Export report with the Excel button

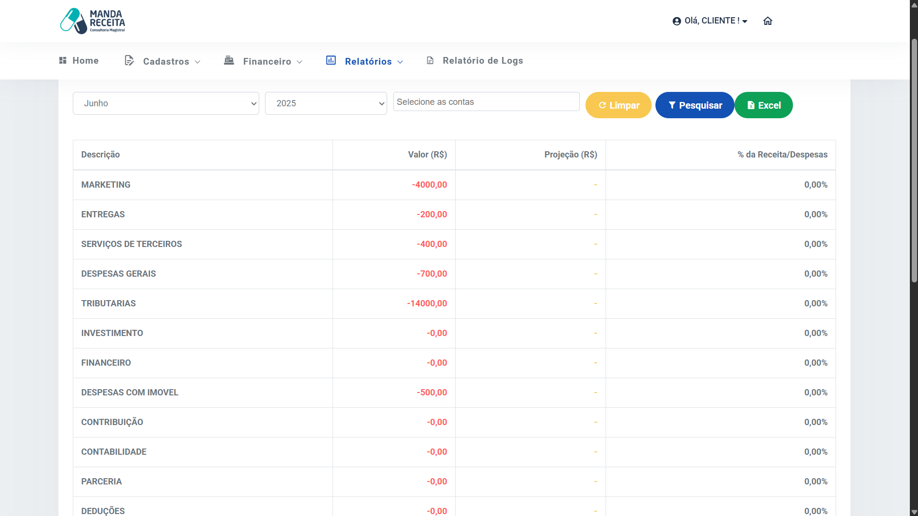pos(764,105)
